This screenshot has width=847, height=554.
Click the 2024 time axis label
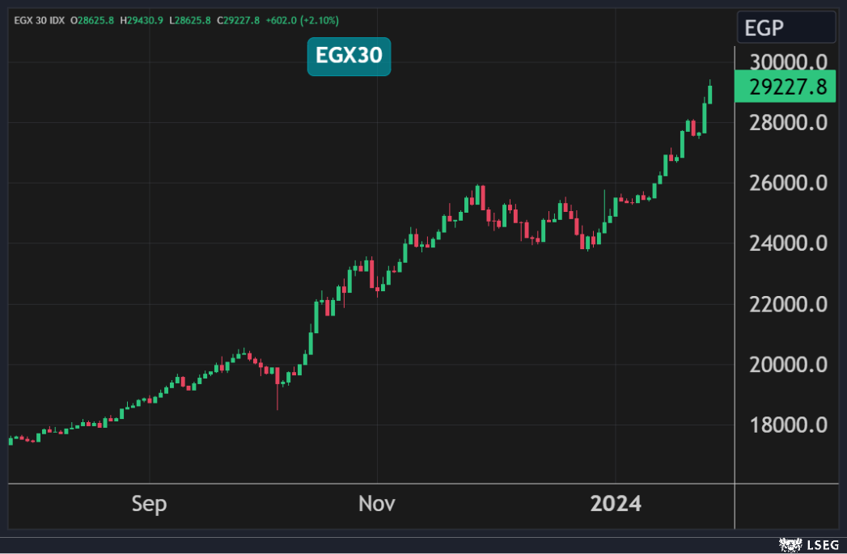(615, 504)
